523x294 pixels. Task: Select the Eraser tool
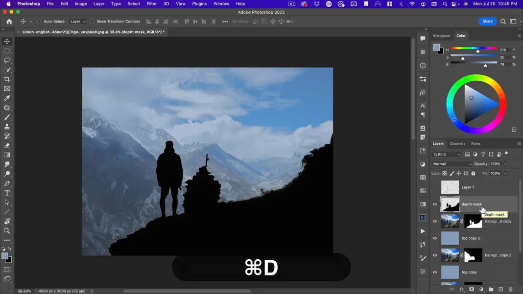click(x=7, y=146)
